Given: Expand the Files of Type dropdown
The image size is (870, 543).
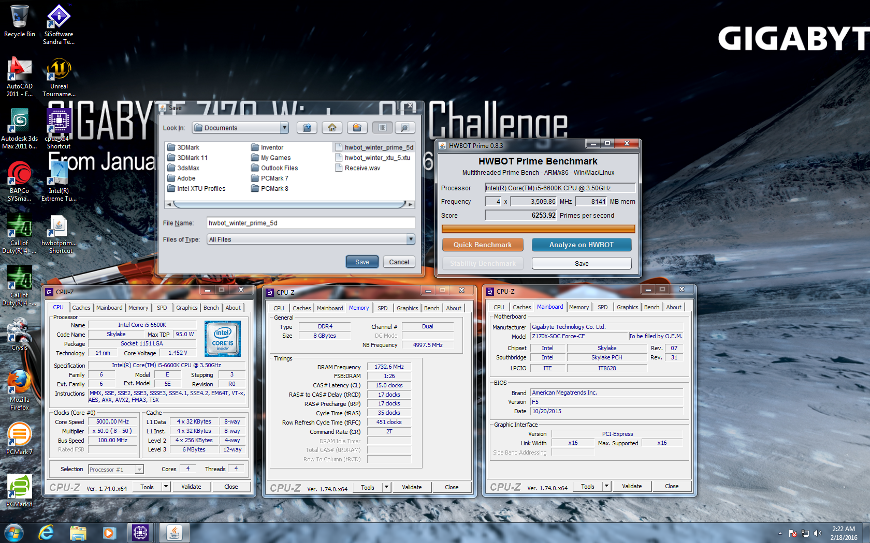Looking at the screenshot, I should point(411,239).
